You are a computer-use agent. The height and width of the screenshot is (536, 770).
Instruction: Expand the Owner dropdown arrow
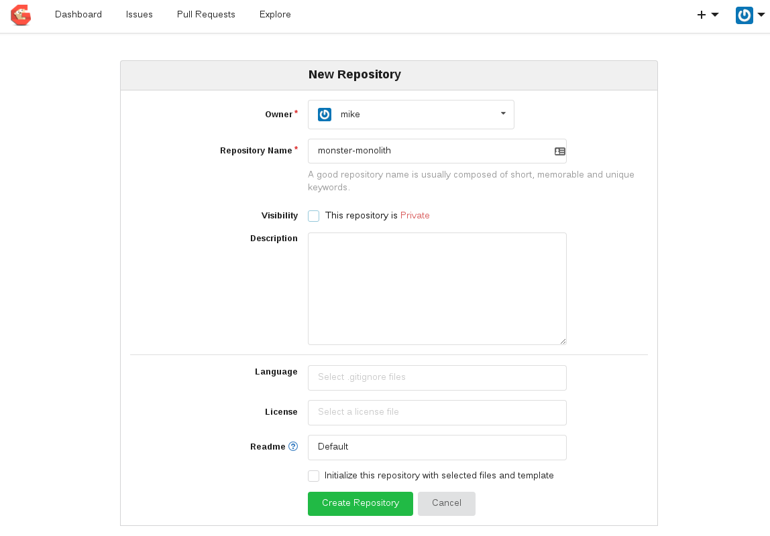click(x=503, y=114)
